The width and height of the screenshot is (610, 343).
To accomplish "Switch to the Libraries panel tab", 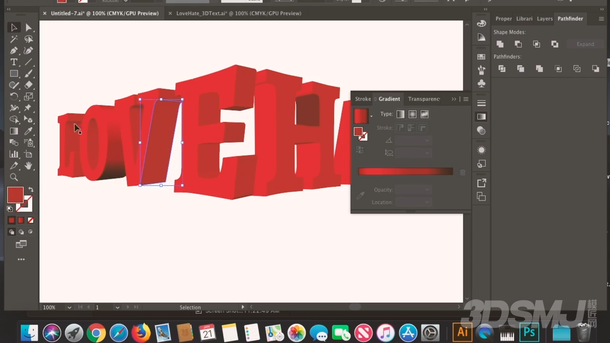I will (524, 19).
